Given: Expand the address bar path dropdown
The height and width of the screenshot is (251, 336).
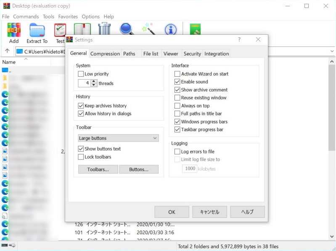Looking at the screenshot, I should click(332, 51).
